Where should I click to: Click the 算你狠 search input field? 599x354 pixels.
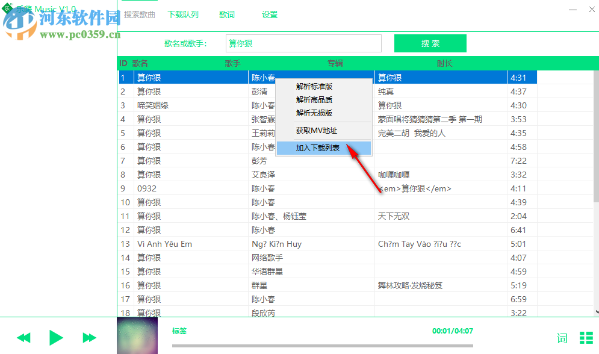304,43
